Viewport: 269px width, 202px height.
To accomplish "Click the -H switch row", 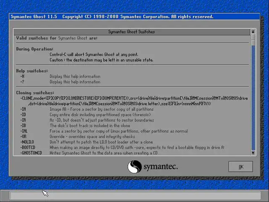I will pos(60,77).
